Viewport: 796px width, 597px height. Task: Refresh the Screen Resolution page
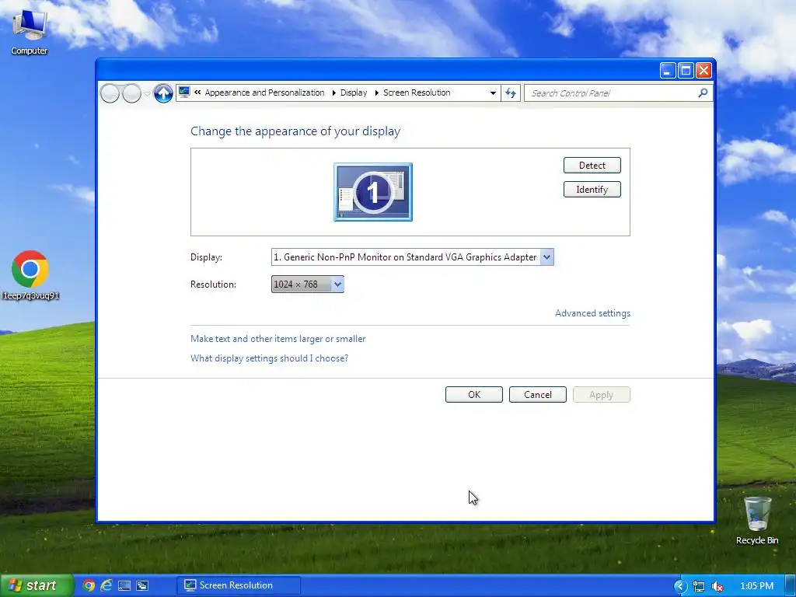pyautogui.click(x=511, y=93)
